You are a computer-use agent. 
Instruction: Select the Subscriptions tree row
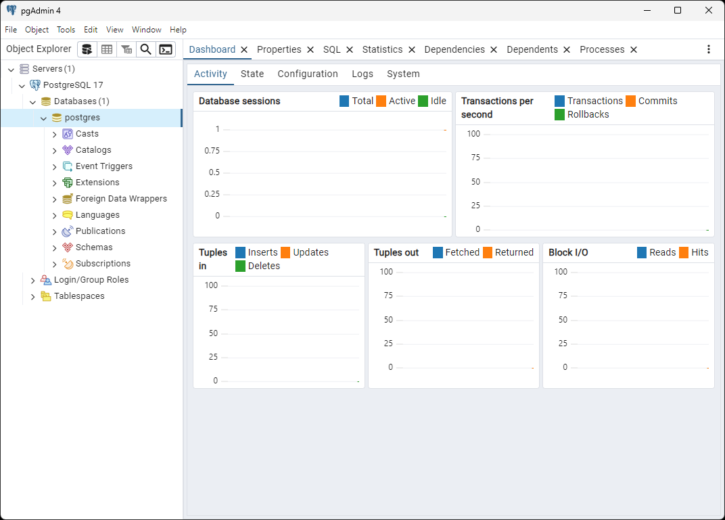tap(91, 264)
